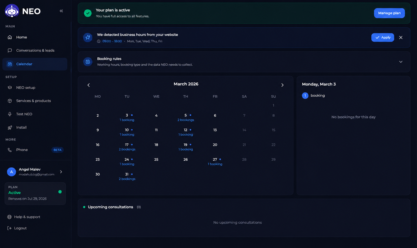Select March 30 in the calendar

[98, 174]
